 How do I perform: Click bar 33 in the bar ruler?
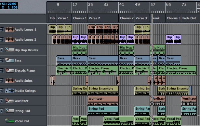(x=106, y=5)
